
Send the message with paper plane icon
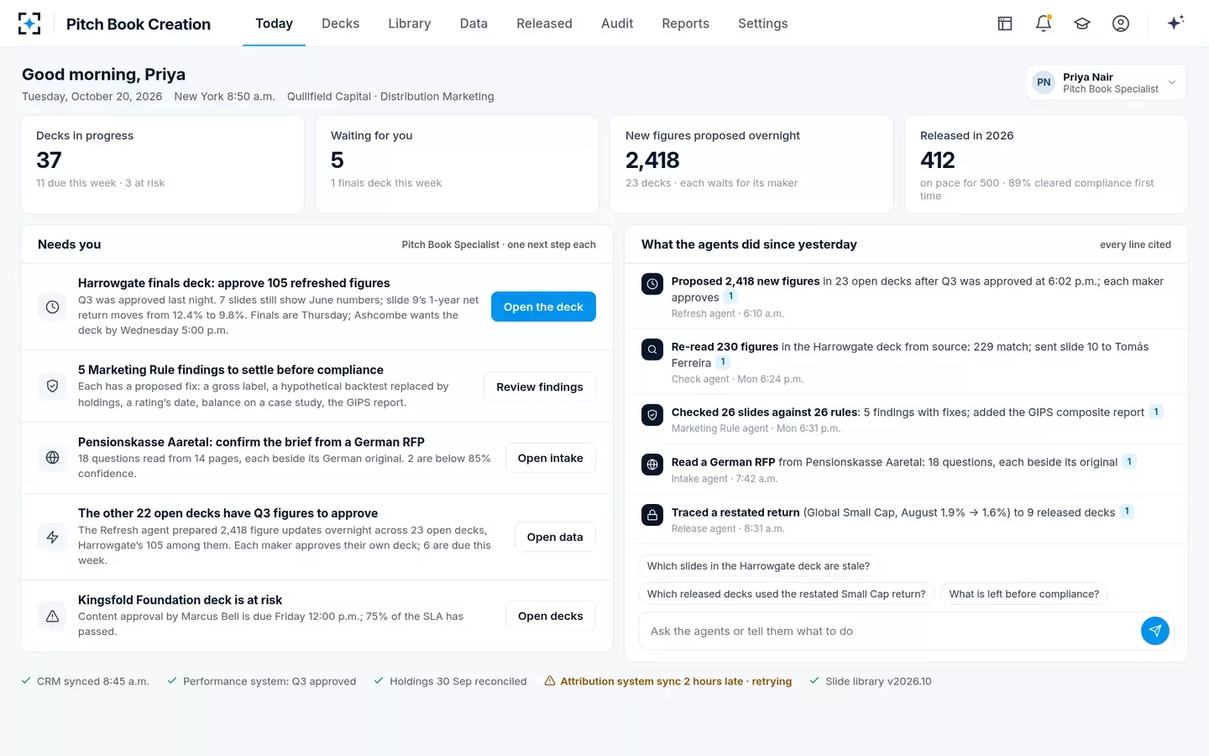(1155, 631)
